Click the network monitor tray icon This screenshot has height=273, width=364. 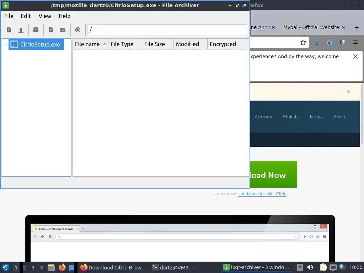pyautogui.click(x=333, y=267)
